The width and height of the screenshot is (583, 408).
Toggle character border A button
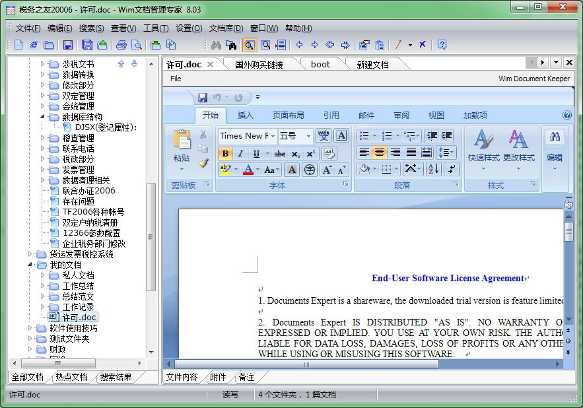[x=341, y=136]
